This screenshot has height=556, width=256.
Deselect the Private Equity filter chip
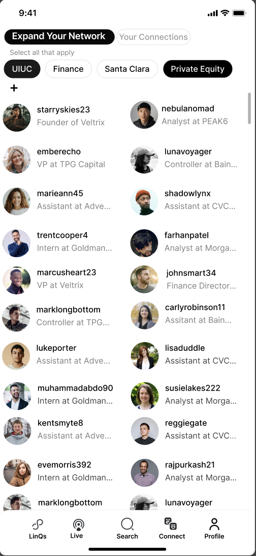(198, 69)
